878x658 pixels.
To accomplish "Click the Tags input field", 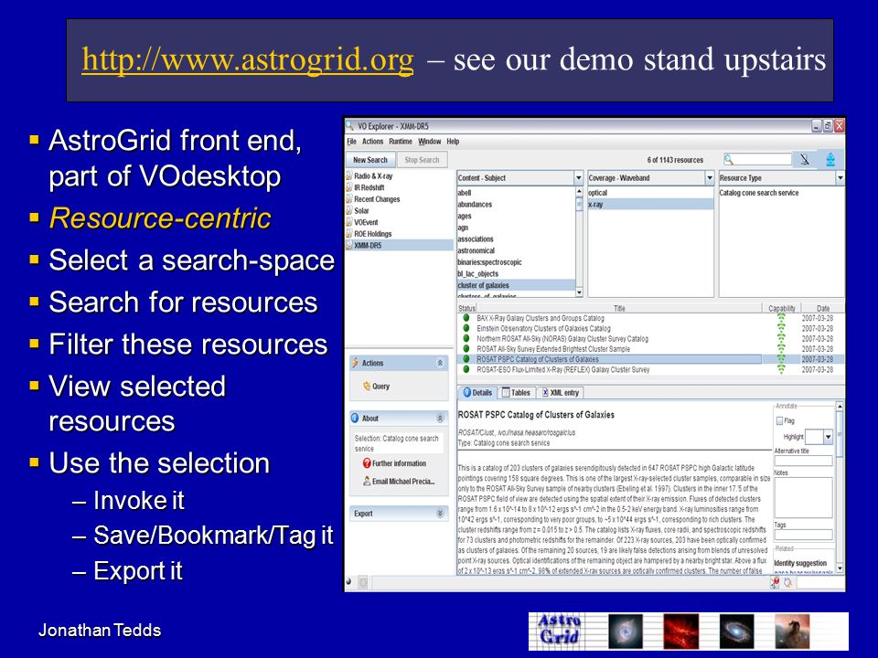I will pos(804,535).
